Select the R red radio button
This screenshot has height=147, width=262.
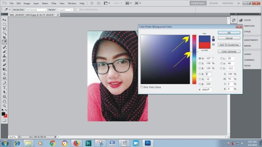[200, 74]
